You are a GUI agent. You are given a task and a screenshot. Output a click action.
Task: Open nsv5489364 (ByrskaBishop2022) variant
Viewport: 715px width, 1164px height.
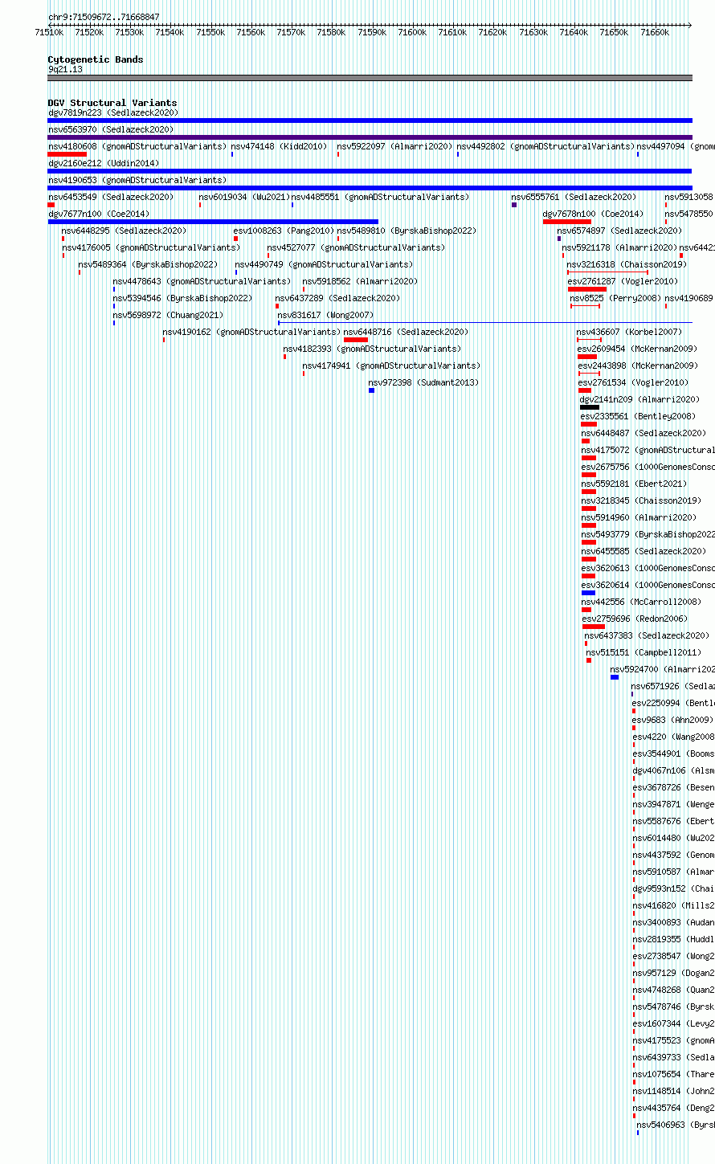tap(148, 264)
